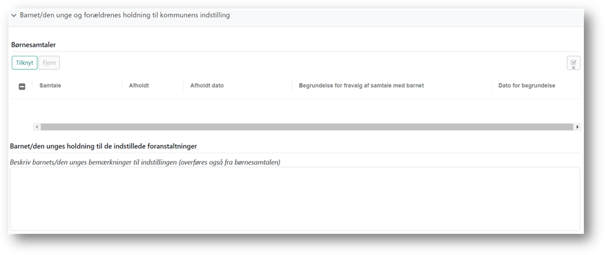Viewport: 605px width, 255px height.
Task: Click the heading about indstillede foranstaltninger
Action: click(x=104, y=145)
